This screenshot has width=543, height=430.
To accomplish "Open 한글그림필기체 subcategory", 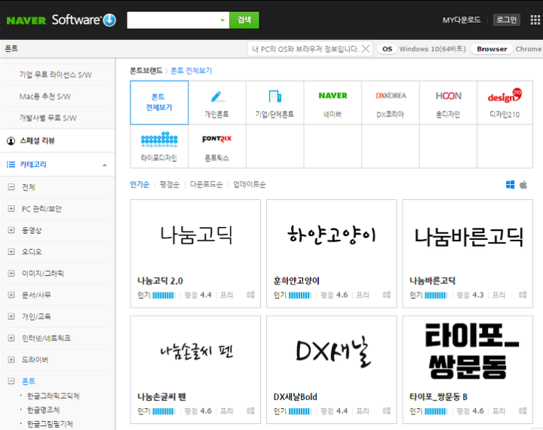I will 51,424.
